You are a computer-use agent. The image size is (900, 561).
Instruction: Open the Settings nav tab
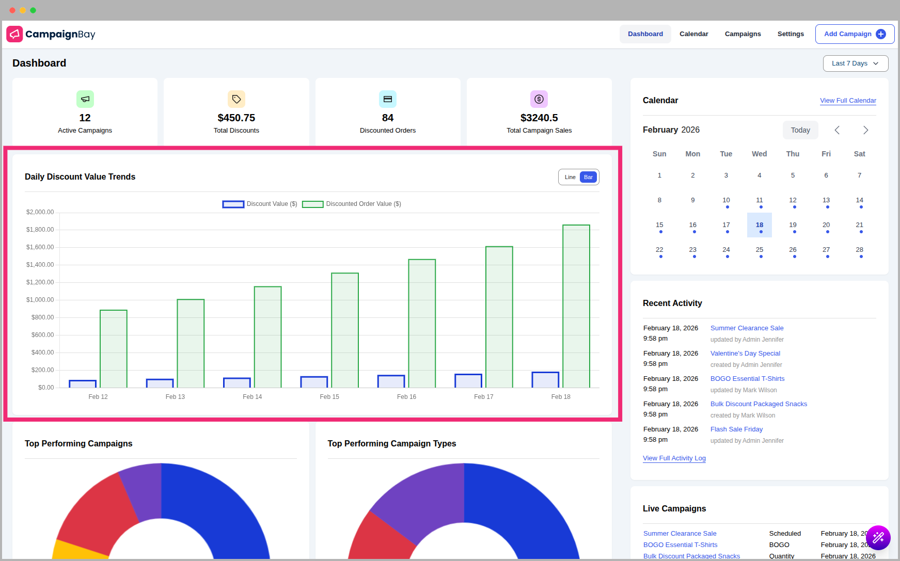coord(791,34)
